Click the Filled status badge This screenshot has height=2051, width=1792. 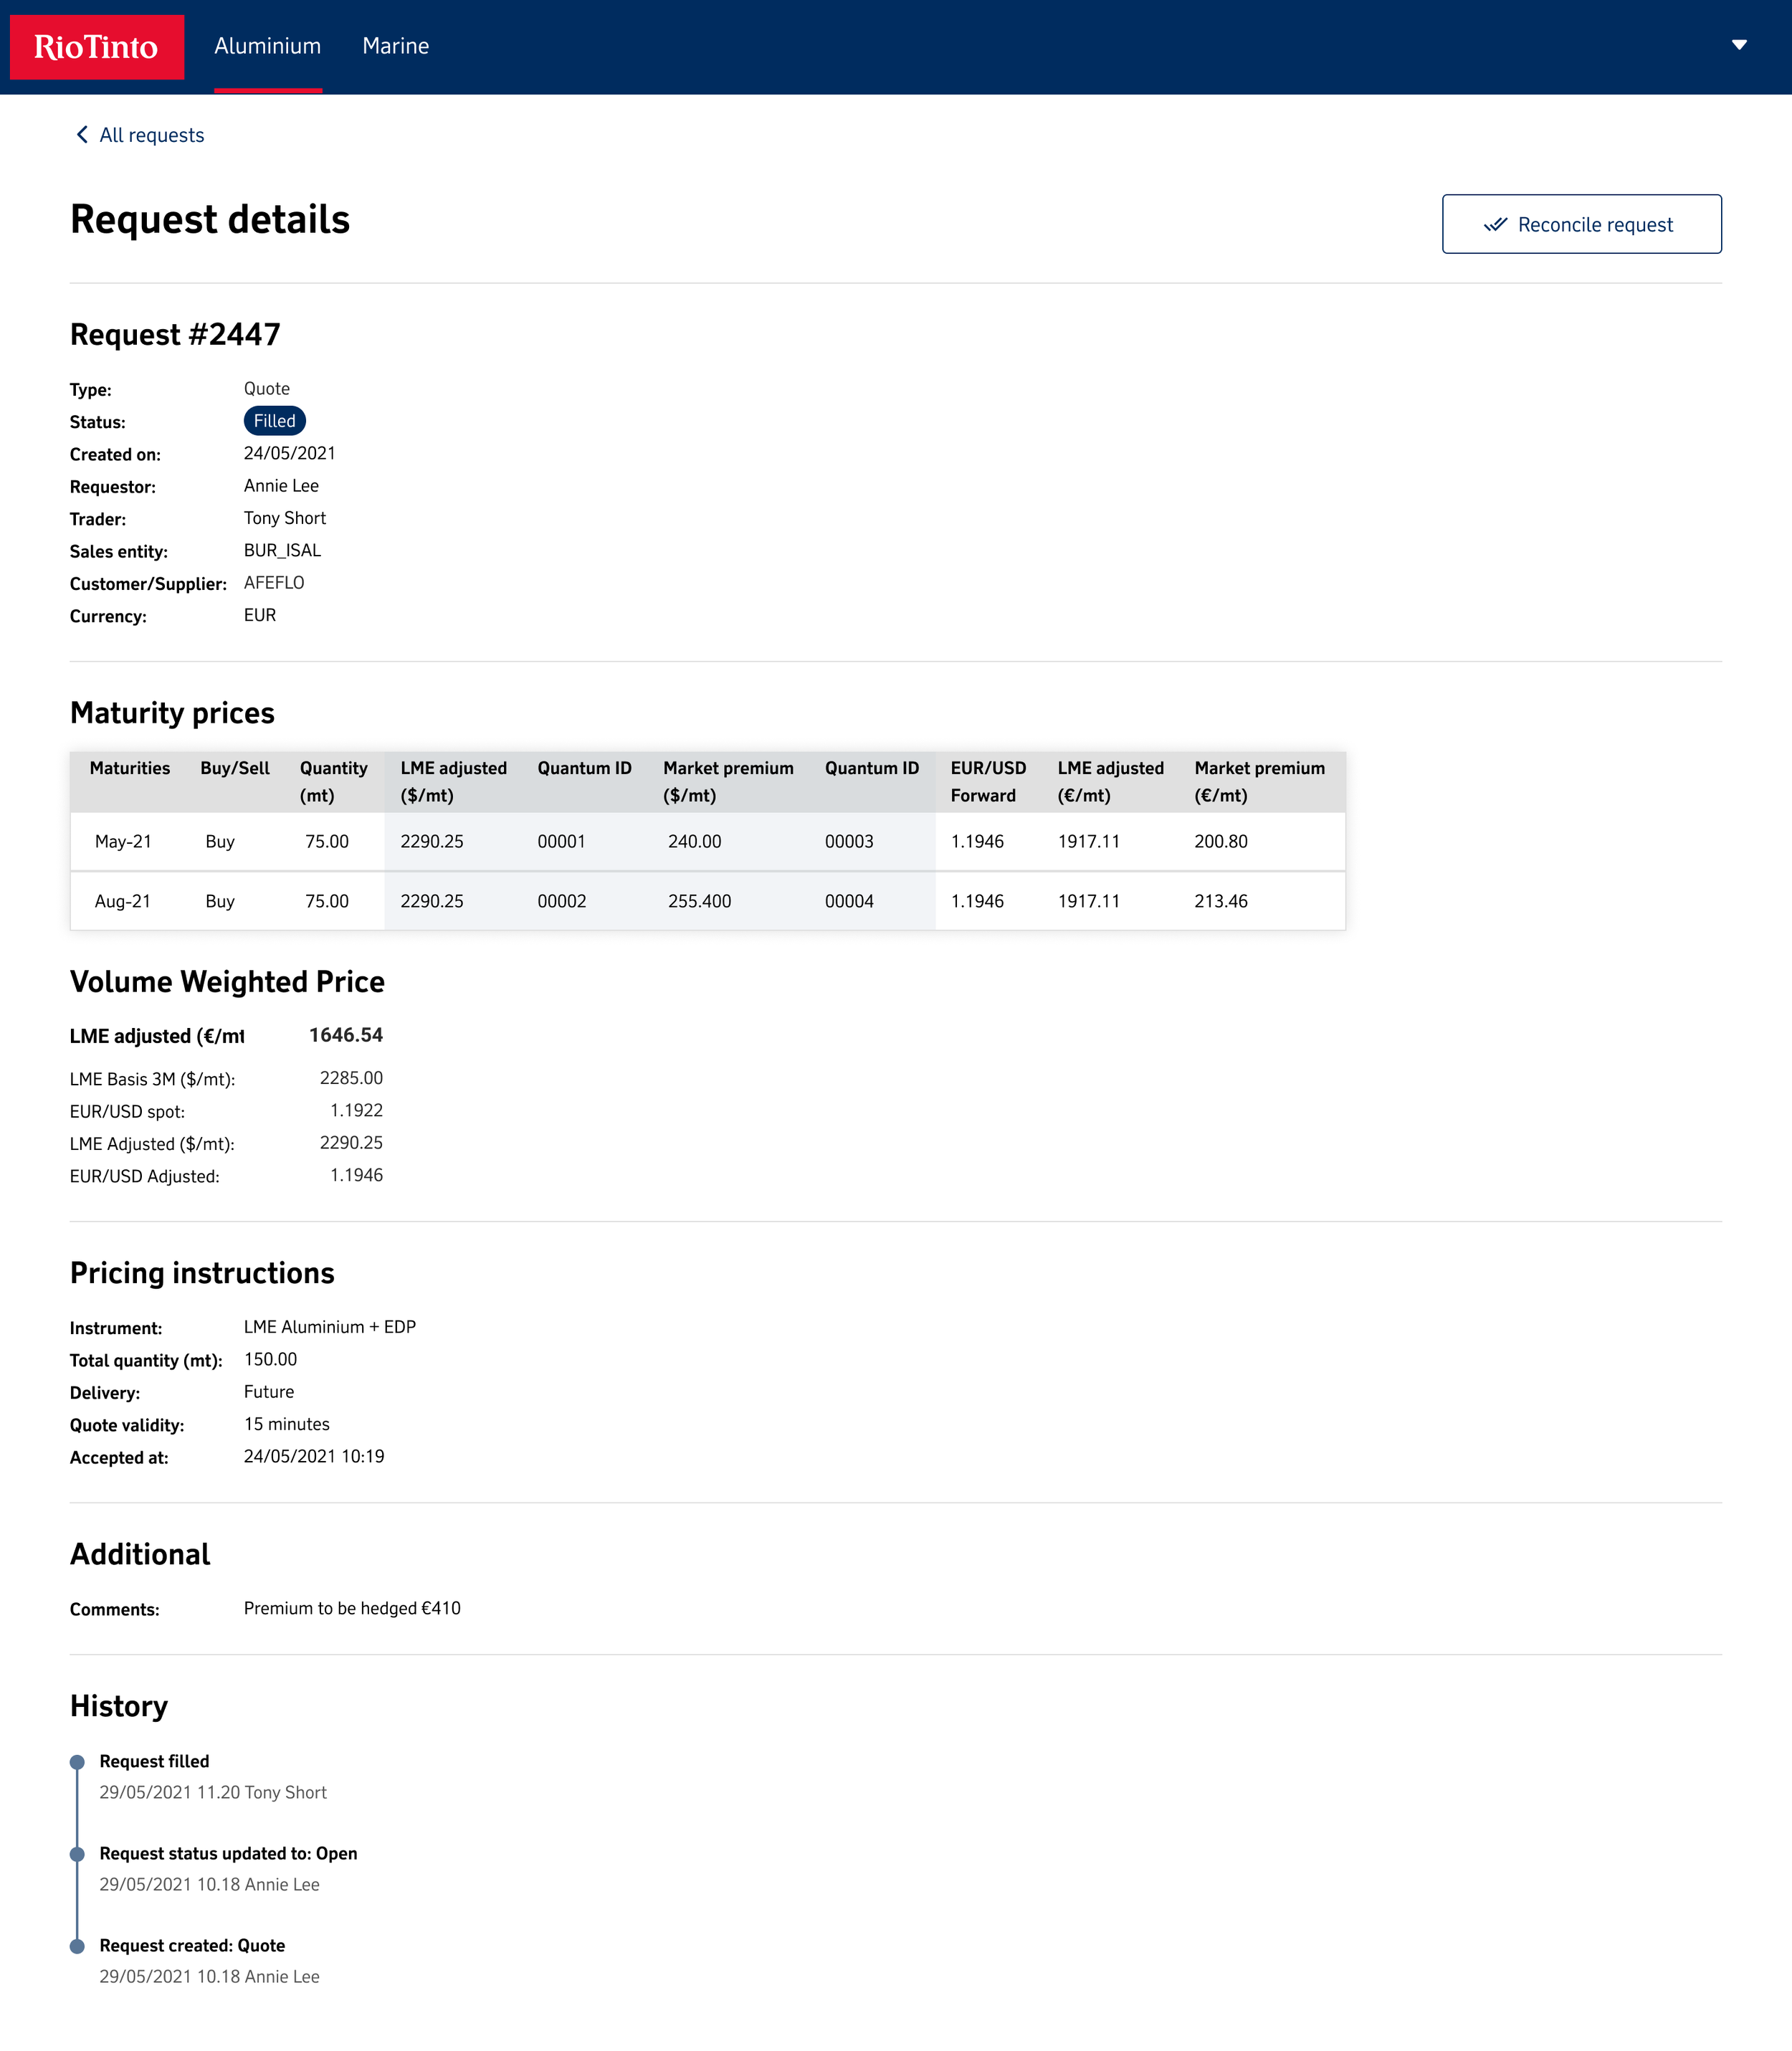tap(274, 421)
